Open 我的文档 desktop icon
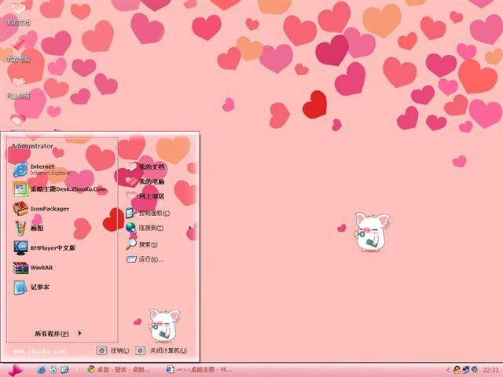 point(18,14)
